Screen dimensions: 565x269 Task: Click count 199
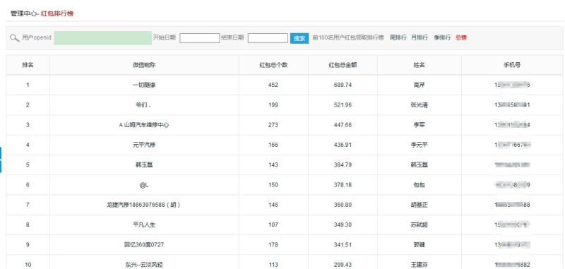tap(273, 105)
